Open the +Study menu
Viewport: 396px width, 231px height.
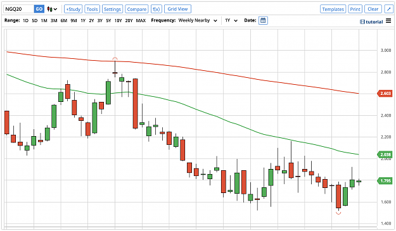pyautogui.click(x=73, y=9)
